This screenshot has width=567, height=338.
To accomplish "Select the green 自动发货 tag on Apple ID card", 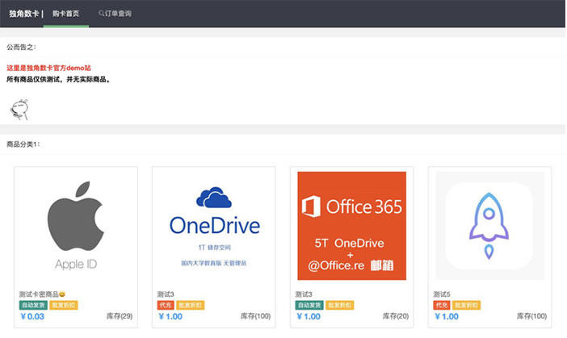I will (33, 306).
